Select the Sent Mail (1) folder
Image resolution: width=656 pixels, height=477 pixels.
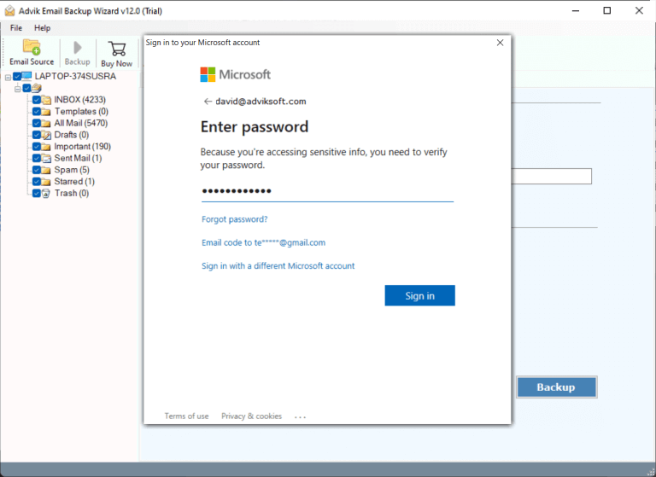pyautogui.click(x=78, y=158)
